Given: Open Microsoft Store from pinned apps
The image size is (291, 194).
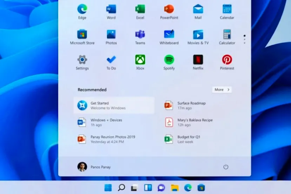Looking at the screenshot, I should click(x=82, y=37).
